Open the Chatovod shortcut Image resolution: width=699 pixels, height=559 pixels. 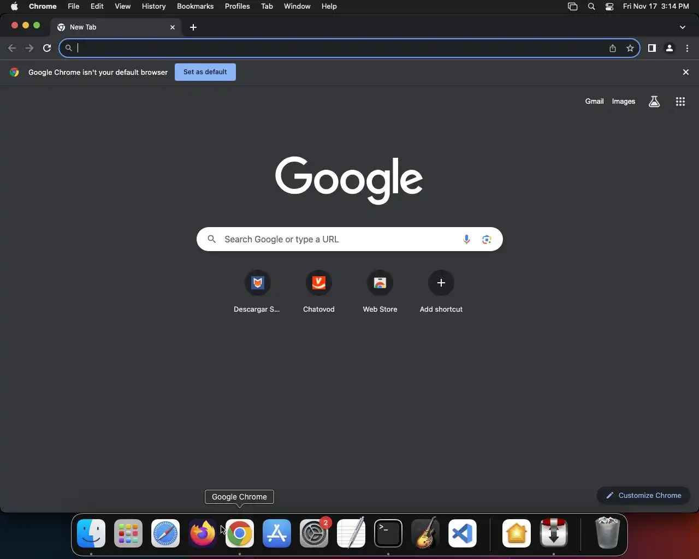click(x=319, y=292)
